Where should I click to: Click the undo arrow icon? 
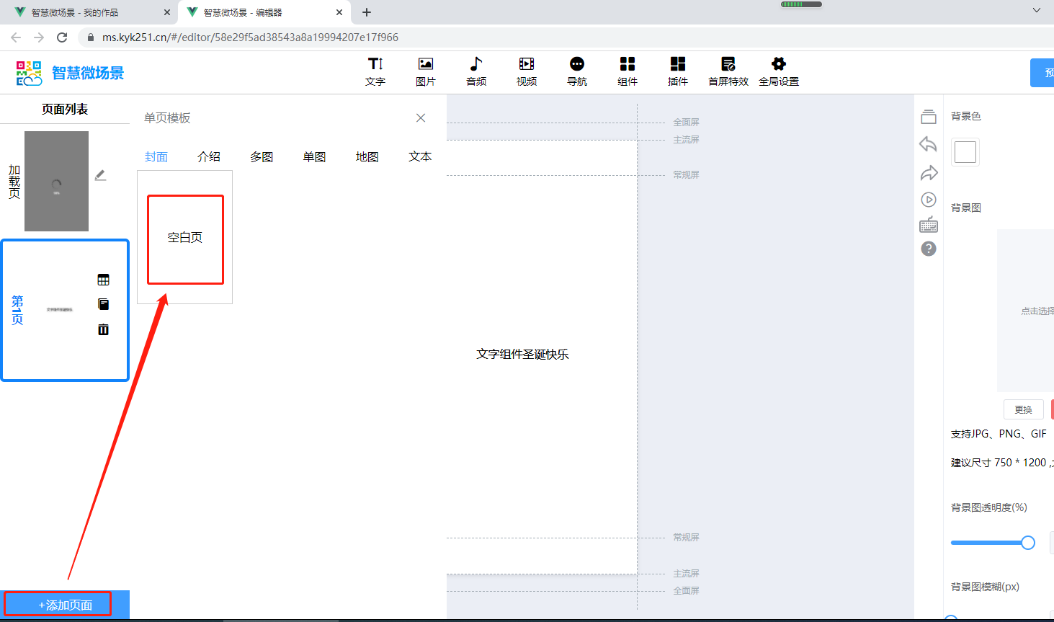click(x=928, y=144)
